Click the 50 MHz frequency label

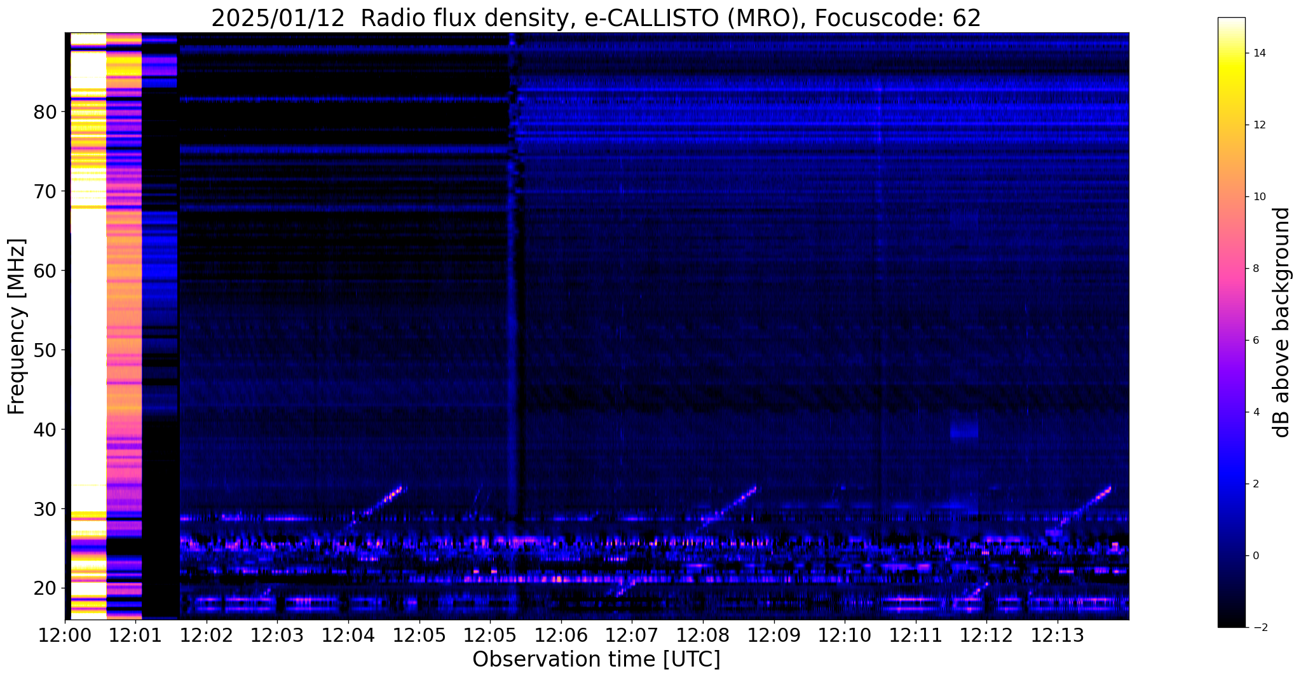45,350
